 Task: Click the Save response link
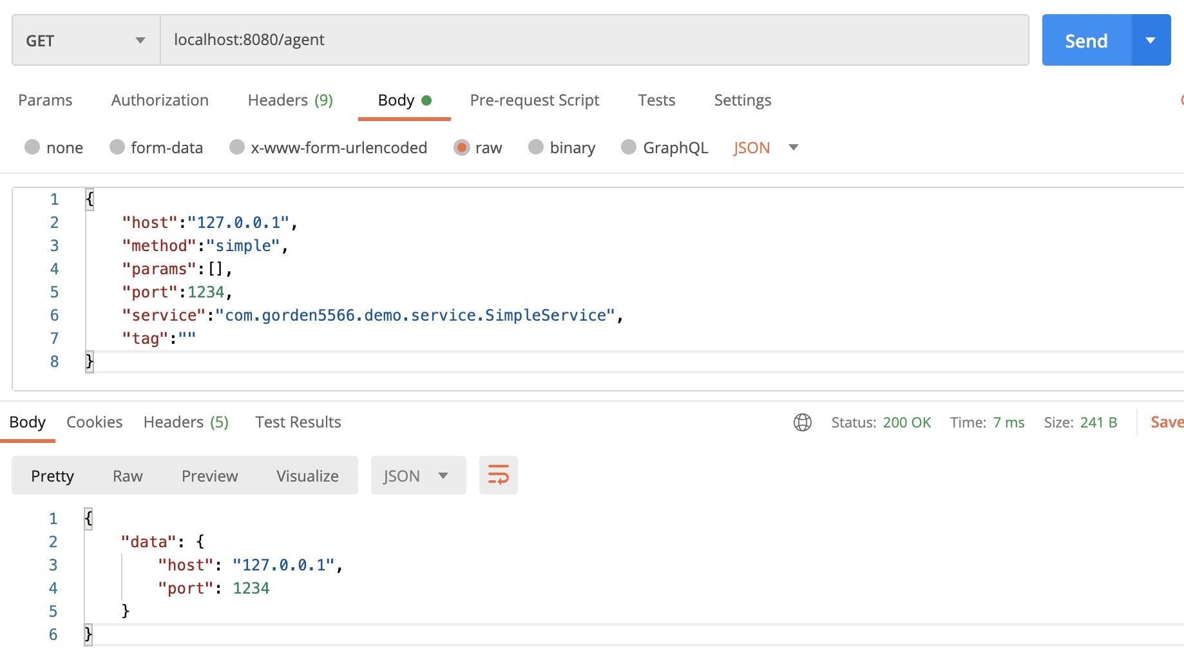[x=1167, y=422]
